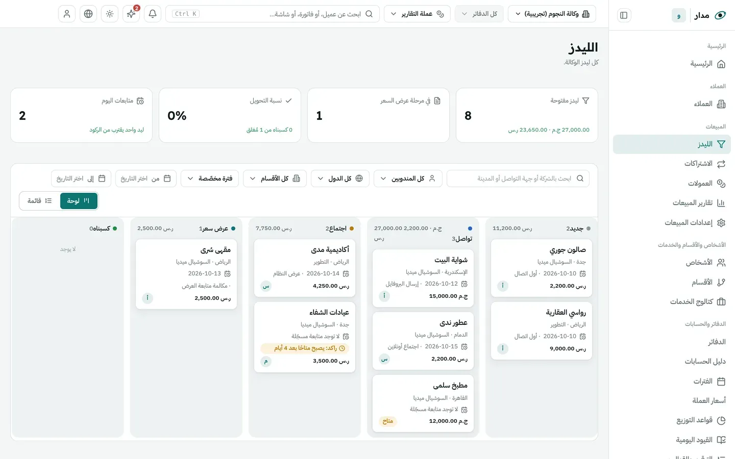Click the people icon beside الأشخاص
The height and width of the screenshot is (459, 735).
721,263
